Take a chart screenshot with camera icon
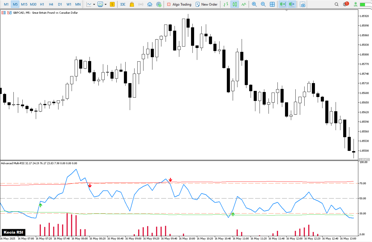The width and height of the screenshot is (372, 242). pos(302,4)
